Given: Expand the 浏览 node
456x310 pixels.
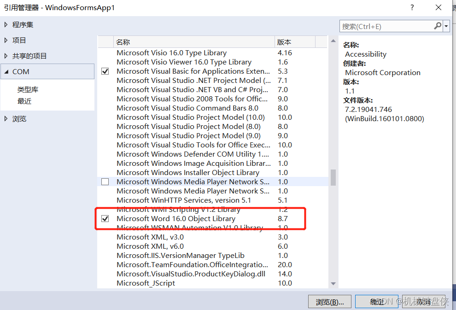Looking at the screenshot, I should [x=6, y=119].
